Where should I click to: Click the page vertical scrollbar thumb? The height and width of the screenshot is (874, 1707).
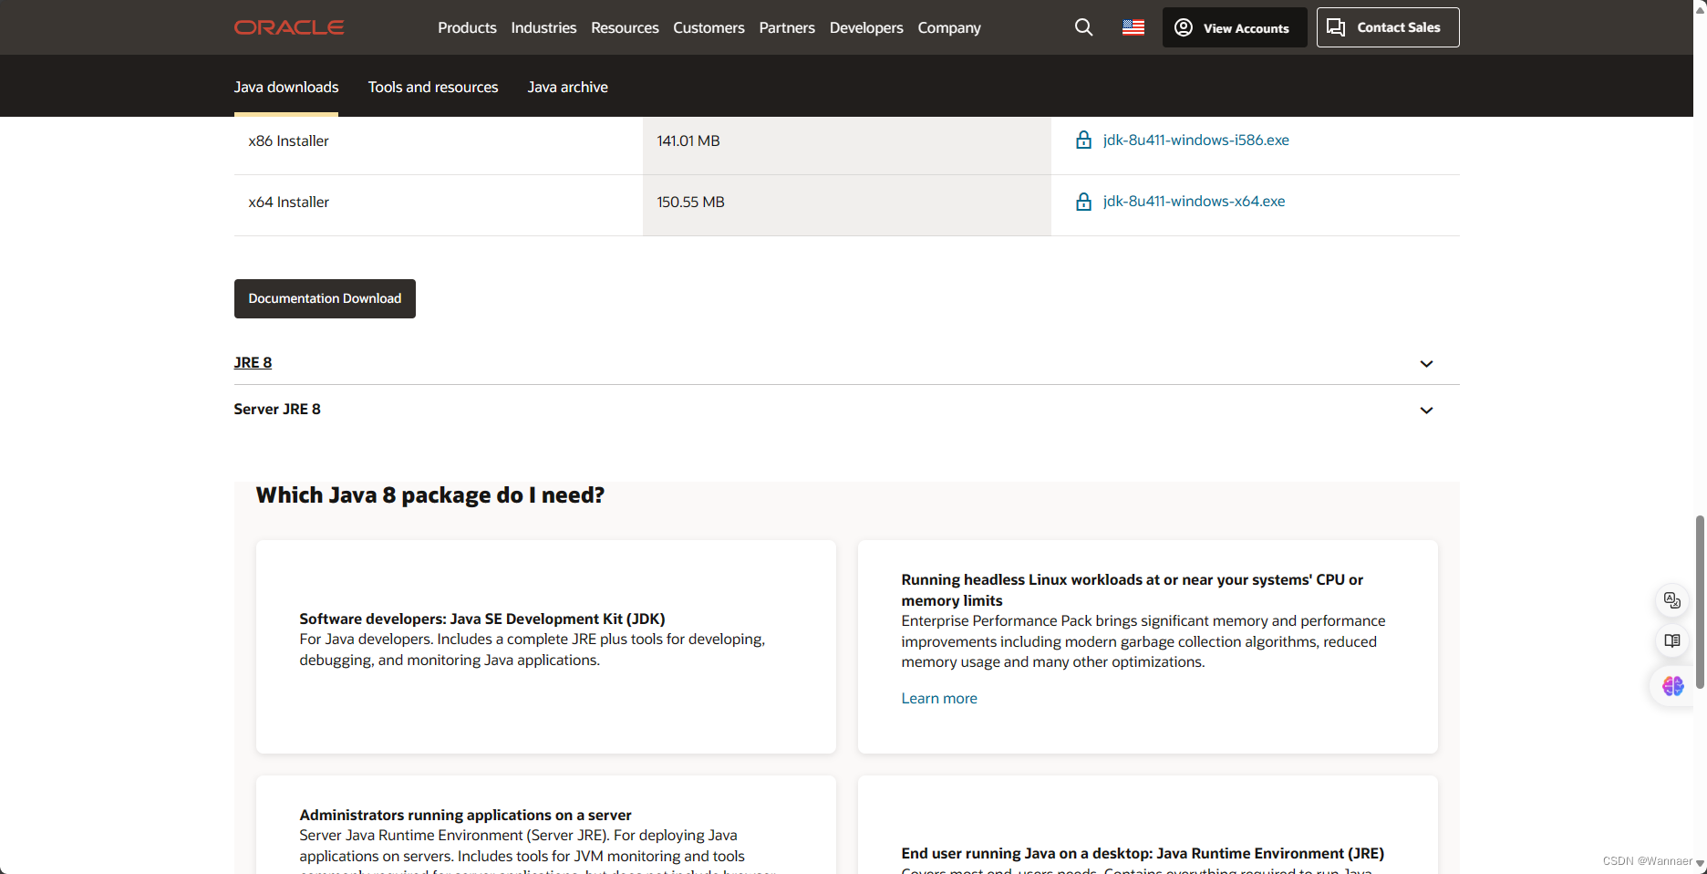[1700, 602]
